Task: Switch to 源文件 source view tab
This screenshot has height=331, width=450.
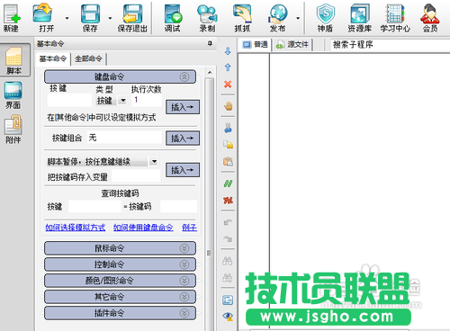Action: [292, 45]
